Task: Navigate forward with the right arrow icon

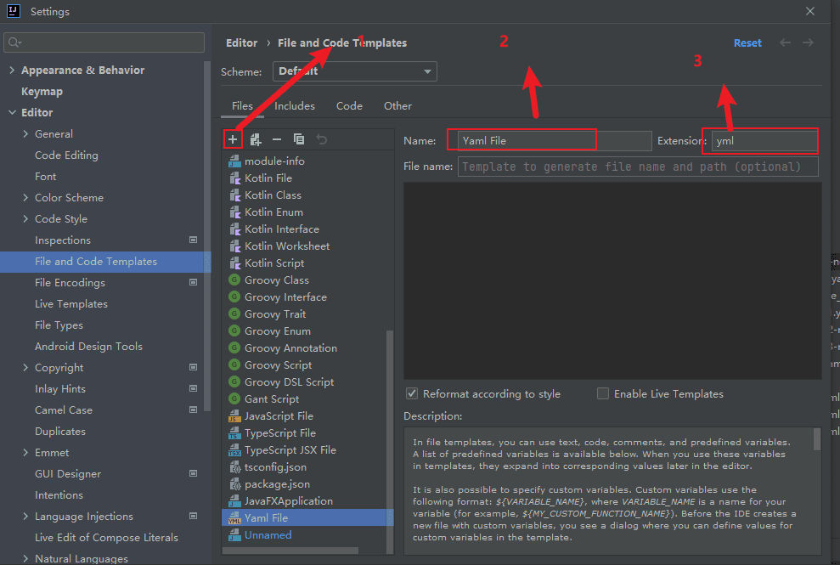Action: (808, 42)
